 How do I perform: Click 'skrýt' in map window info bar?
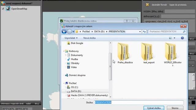(37, 104)
